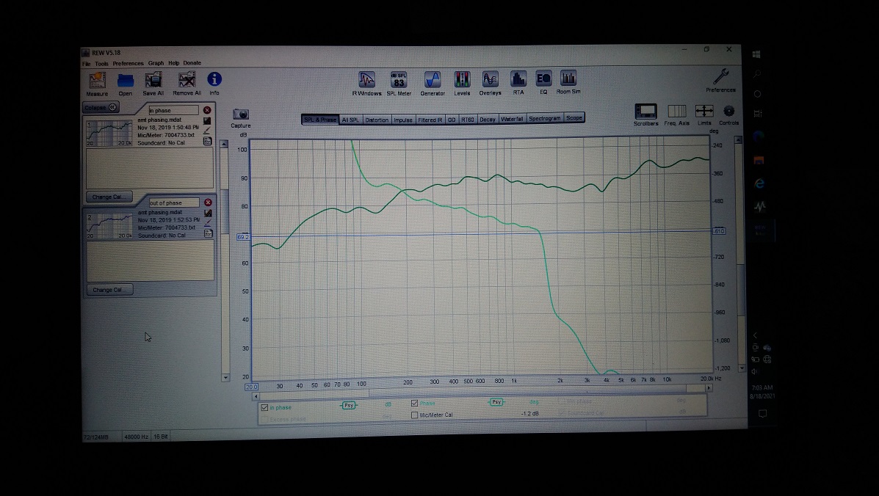Image resolution: width=879 pixels, height=496 pixels.
Task: Open graph Controls gear icon
Action: 728,111
